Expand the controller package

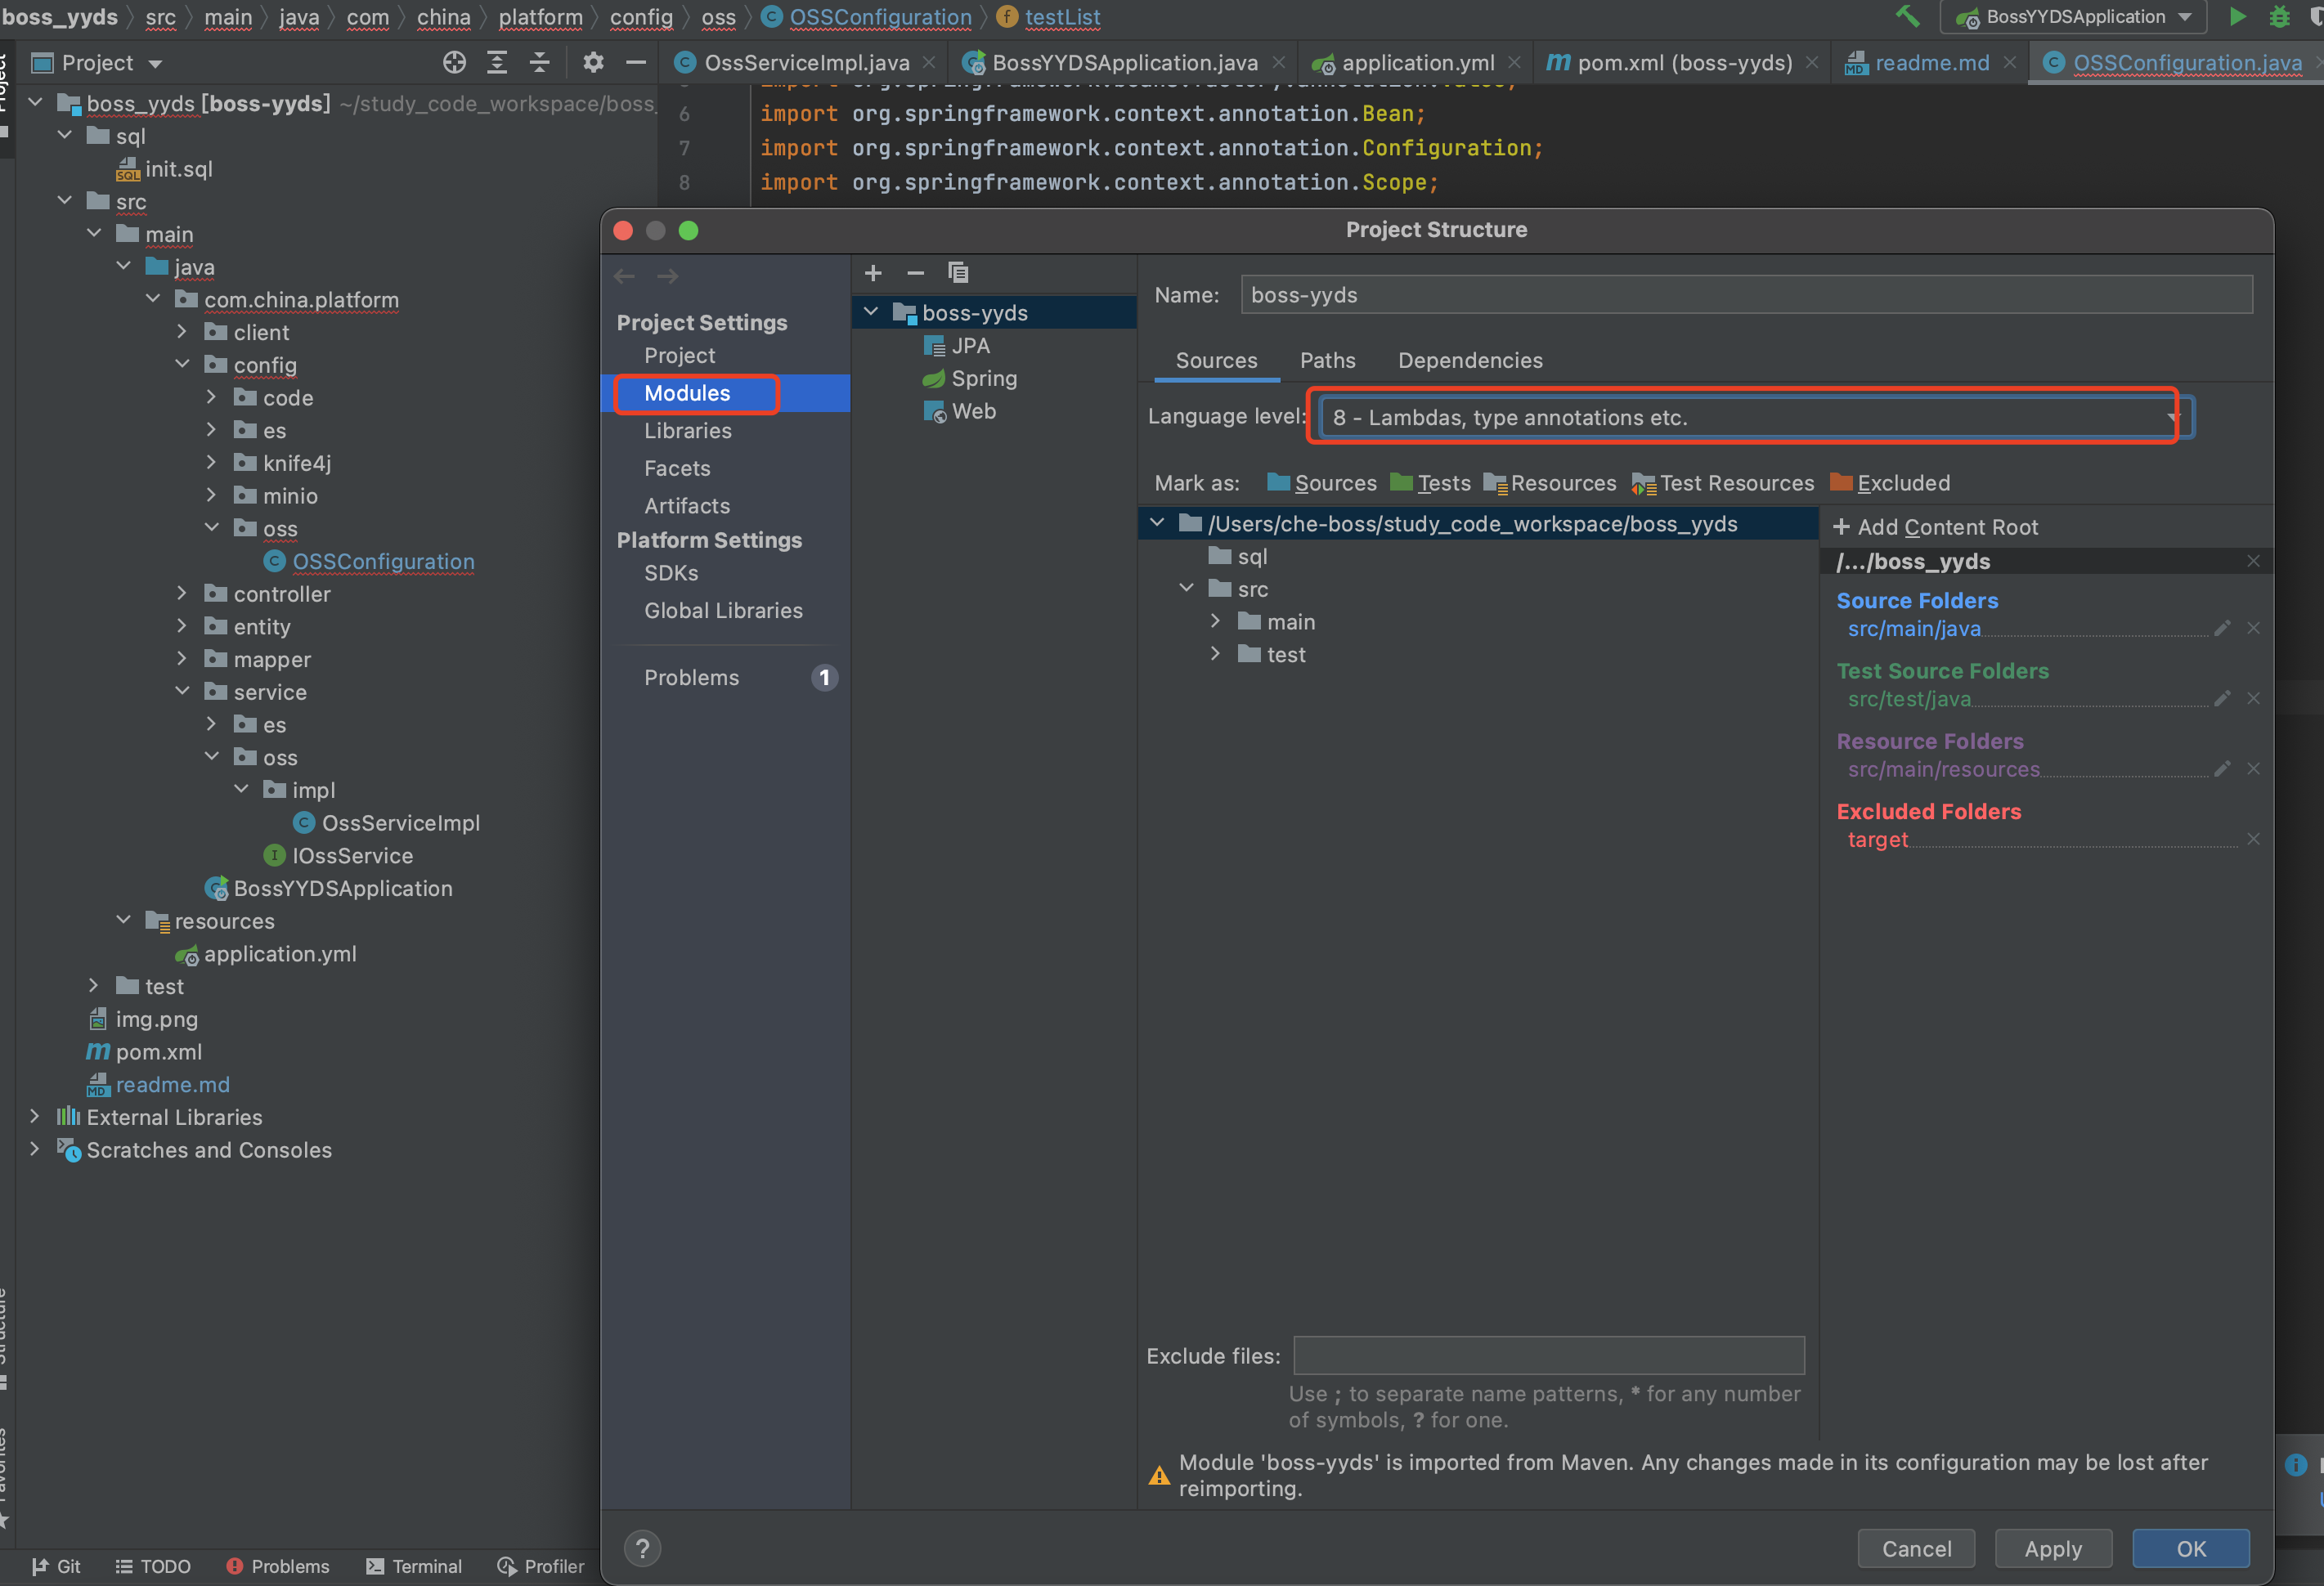coord(182,593)
